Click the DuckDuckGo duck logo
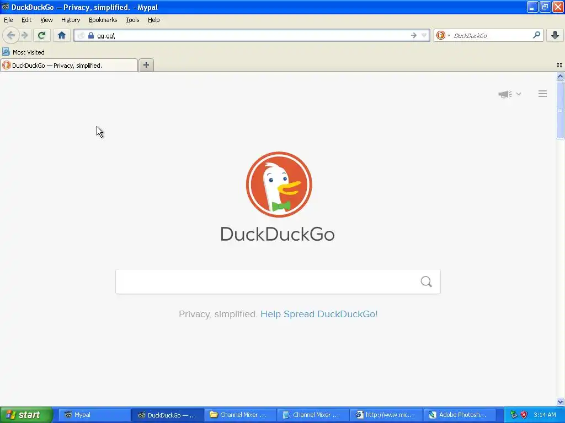 point(279,185)
